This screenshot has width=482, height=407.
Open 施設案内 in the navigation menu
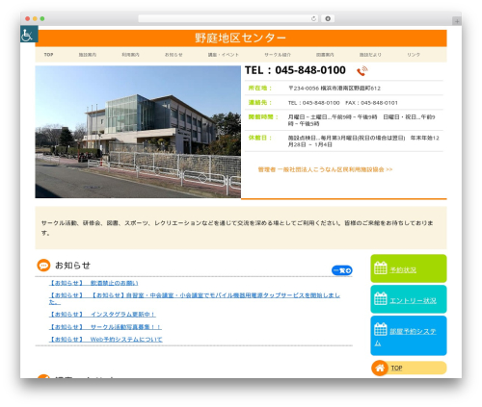pos(88,55)
